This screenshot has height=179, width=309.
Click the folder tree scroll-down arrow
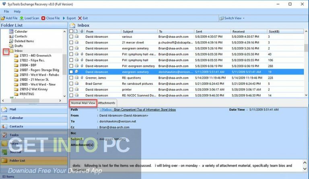(64, 96)
